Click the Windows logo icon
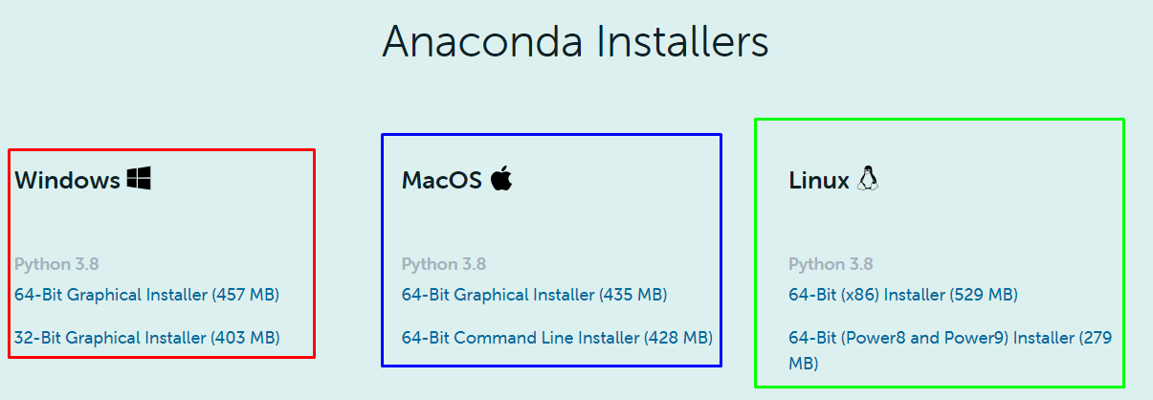Screen dimensions: 1153x400 click(x=139, y=179)
